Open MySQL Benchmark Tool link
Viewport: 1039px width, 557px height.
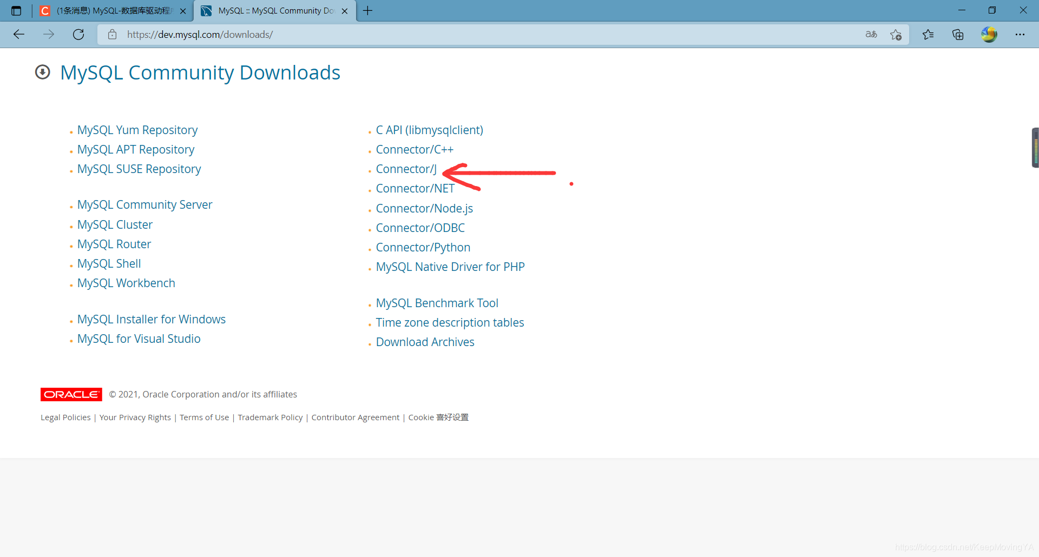437,303
